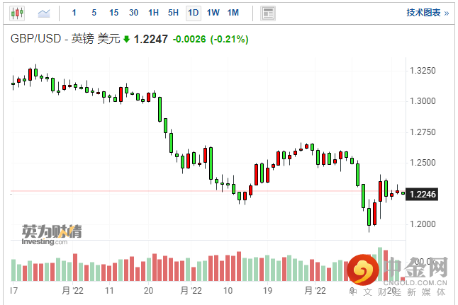Switch chart to 30 minute interval
The height and width of the screenshot is (305, 458).
coord(134,13)
